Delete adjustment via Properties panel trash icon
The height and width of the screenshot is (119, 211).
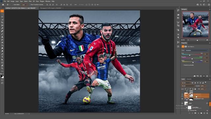click(207, 76)
